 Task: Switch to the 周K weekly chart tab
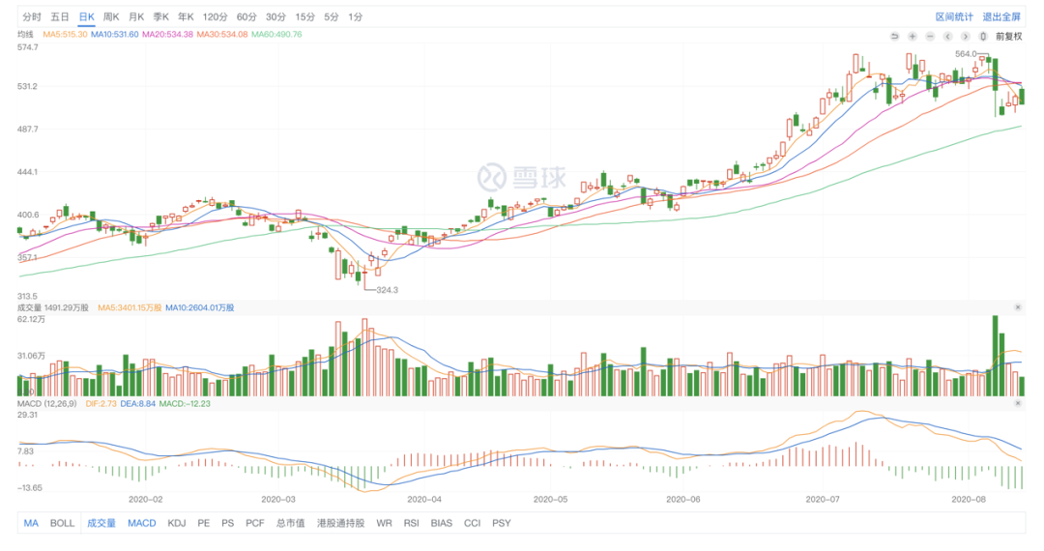pos(111,17)
